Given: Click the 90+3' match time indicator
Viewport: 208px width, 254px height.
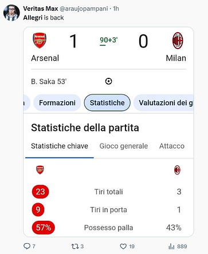Looking at the screenshot, I should 109,40.
